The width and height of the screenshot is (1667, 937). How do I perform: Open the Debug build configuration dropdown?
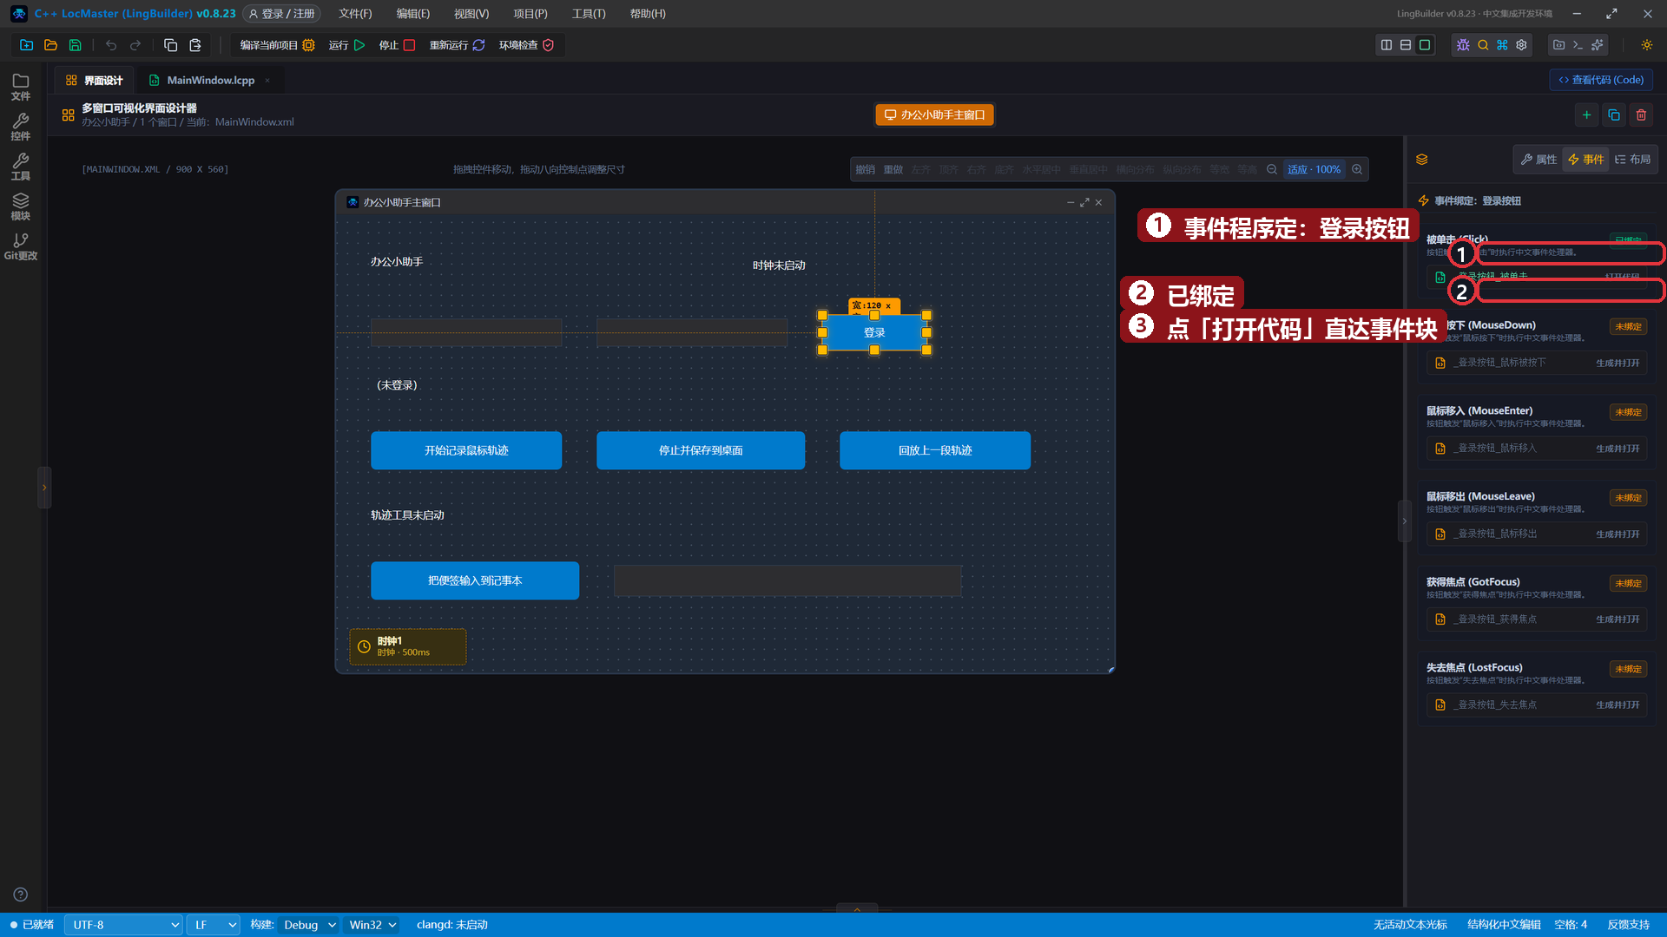(309, 925)
